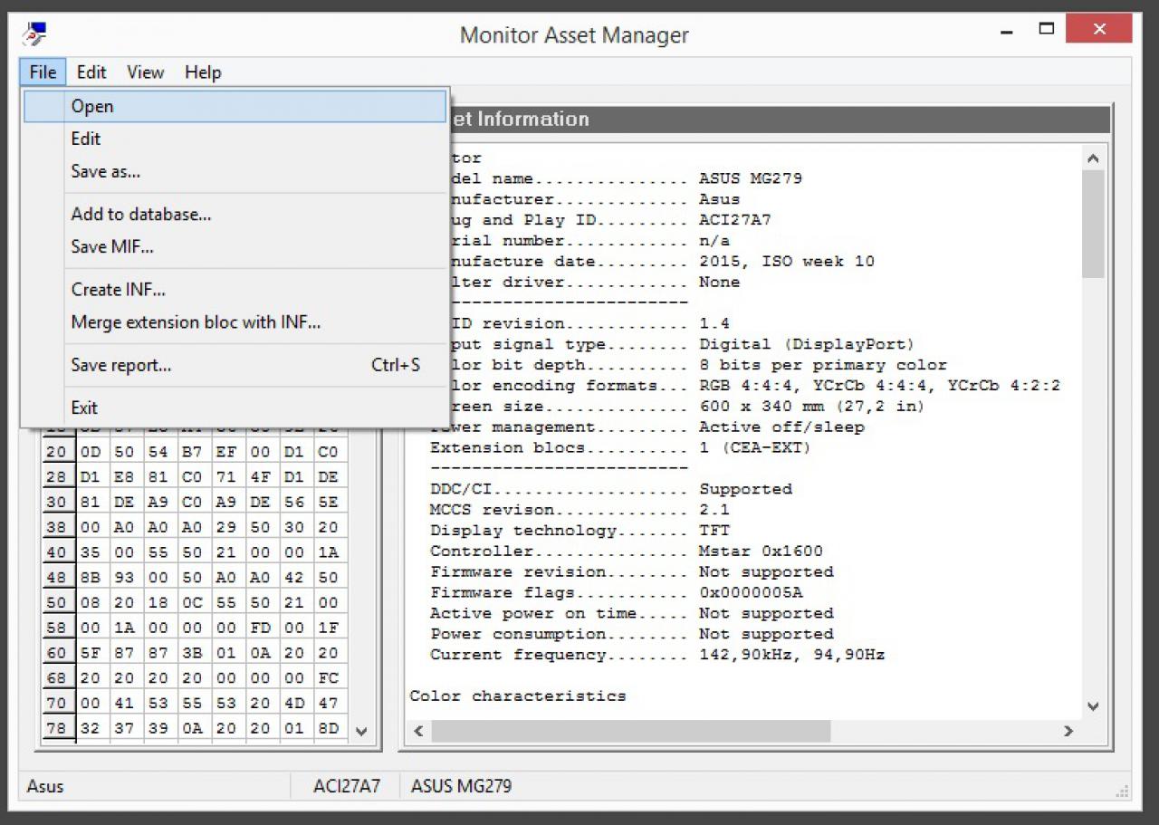Click hex row header 70
The image size is (1159, 825).
click(57, 703)
